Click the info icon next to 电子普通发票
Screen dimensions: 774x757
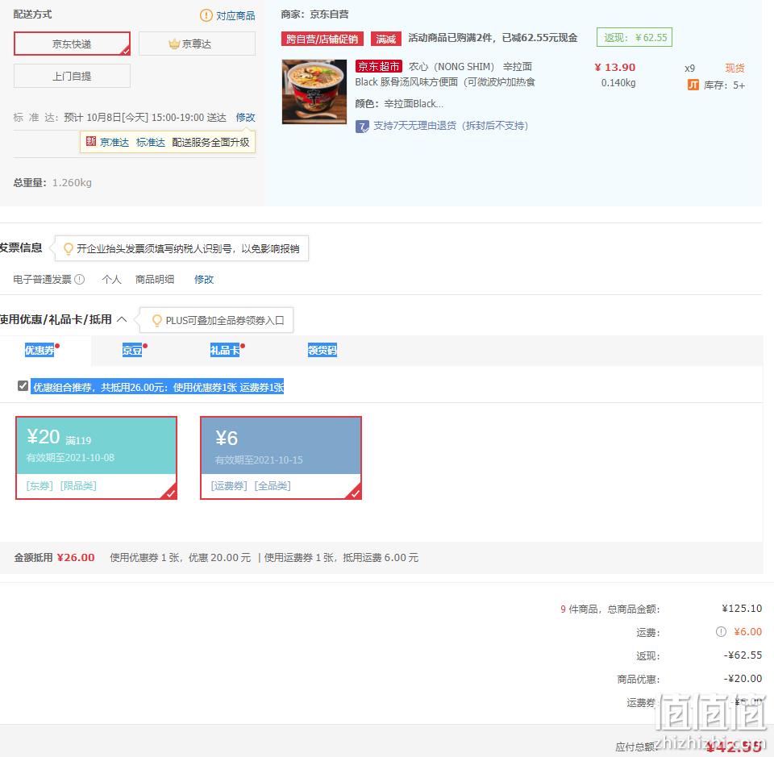80,279
